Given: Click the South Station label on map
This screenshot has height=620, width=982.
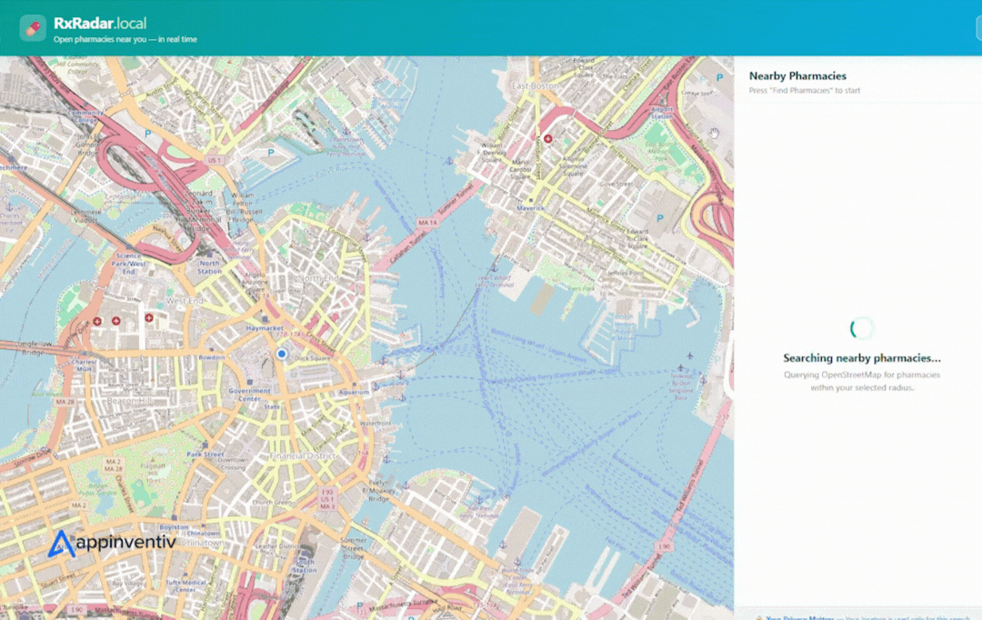Looking at the screenshot, I should 305,565.
